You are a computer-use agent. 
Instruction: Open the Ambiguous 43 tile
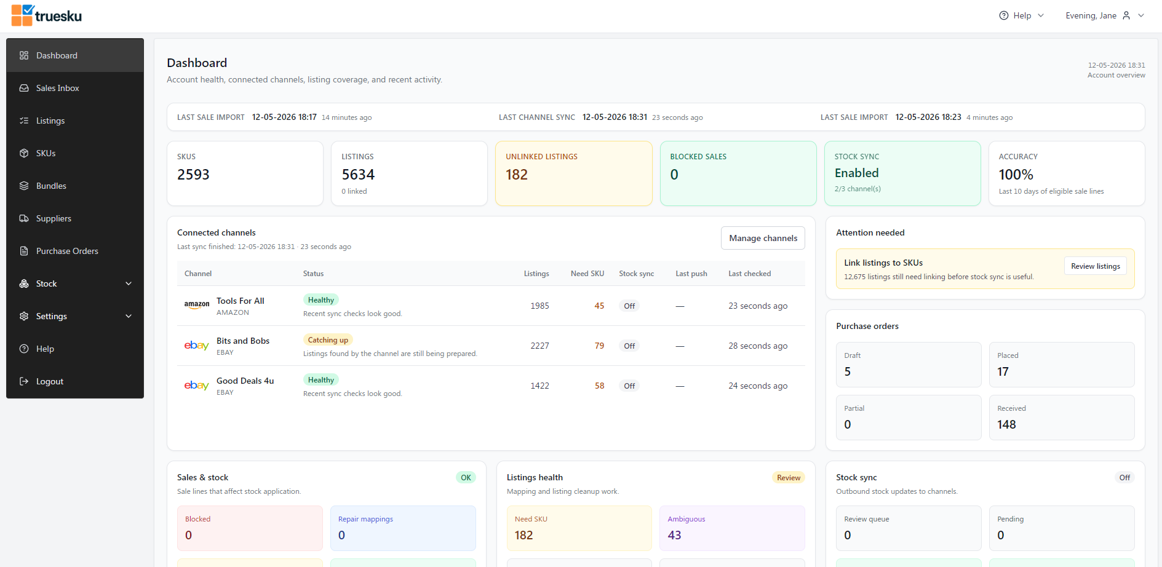(732, 528)
